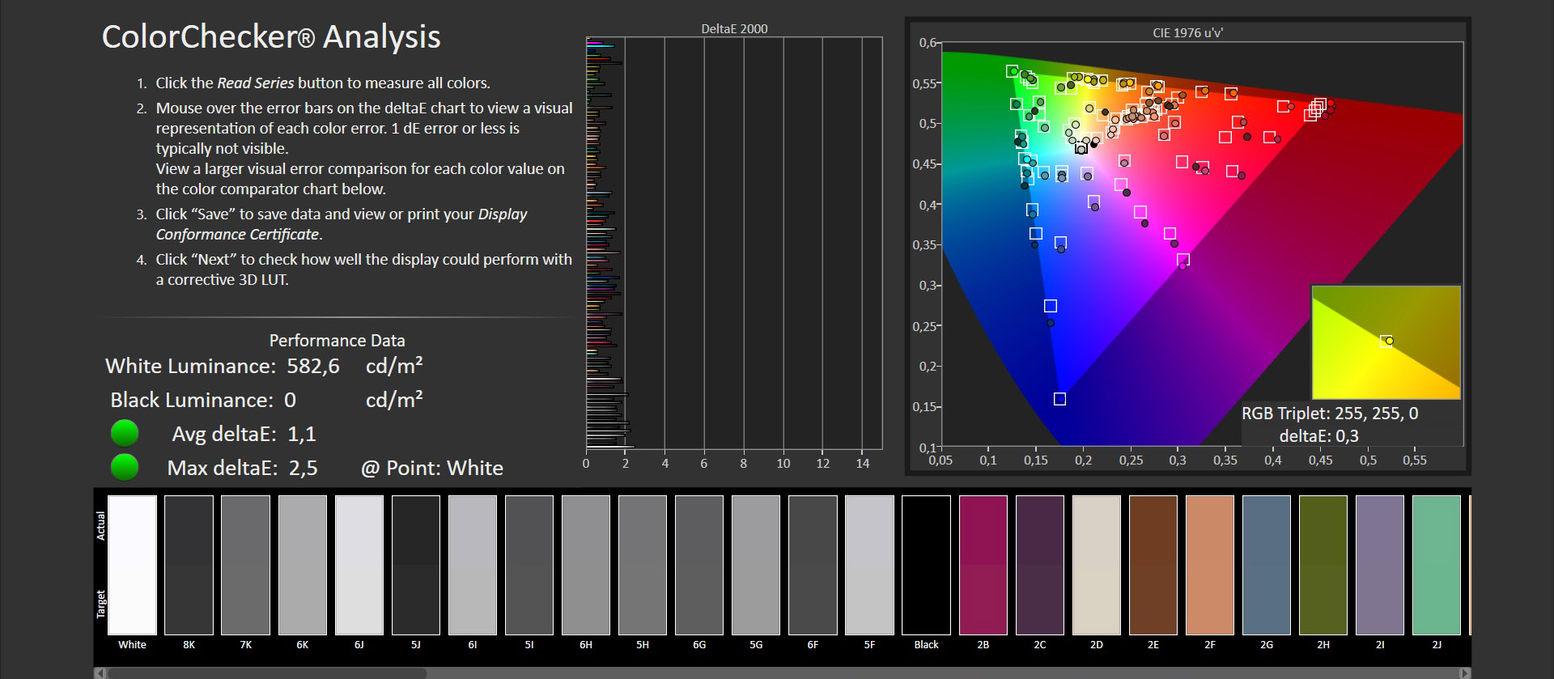Select the 2J mint green swatch
This screenshot has height=679, width=1554.
pyautogui.click(x=1437, y=565)
